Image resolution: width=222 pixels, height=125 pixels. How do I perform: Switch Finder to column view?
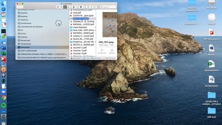[x=65, y=7]
